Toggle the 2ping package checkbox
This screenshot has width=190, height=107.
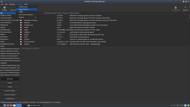[21, 34]
